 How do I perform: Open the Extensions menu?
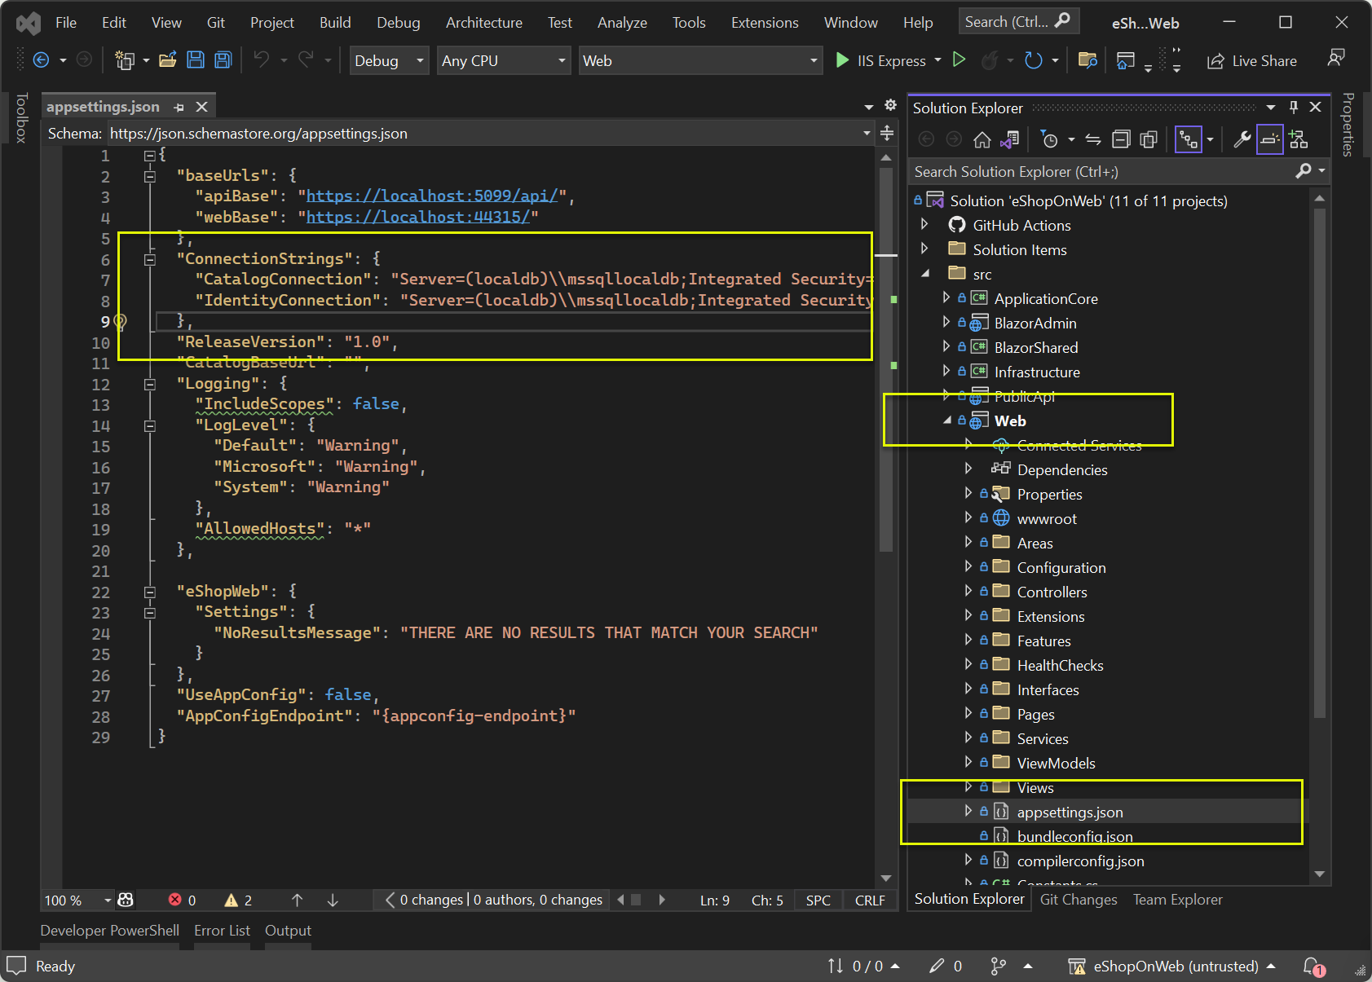(765, 23)
